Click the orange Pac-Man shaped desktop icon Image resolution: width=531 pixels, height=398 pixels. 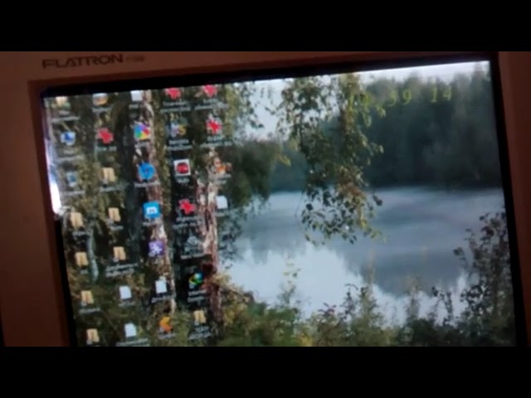coord(166,324)
